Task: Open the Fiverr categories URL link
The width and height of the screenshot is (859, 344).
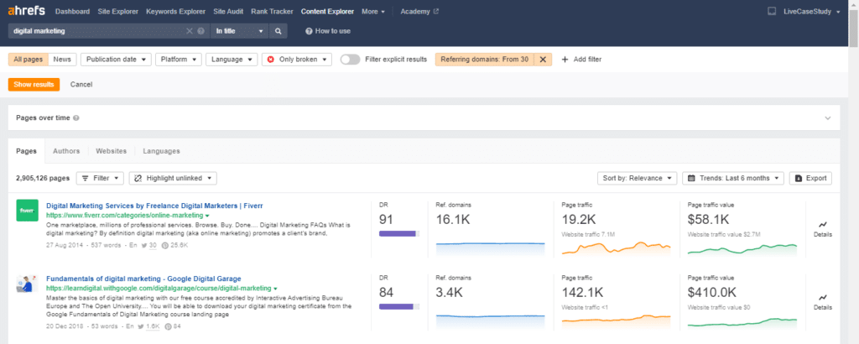Action: coord(124,216)
